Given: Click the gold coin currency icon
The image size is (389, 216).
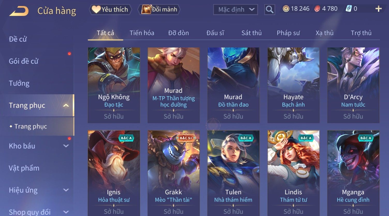Looking at the screenshot, I should (x=286, y=9).
